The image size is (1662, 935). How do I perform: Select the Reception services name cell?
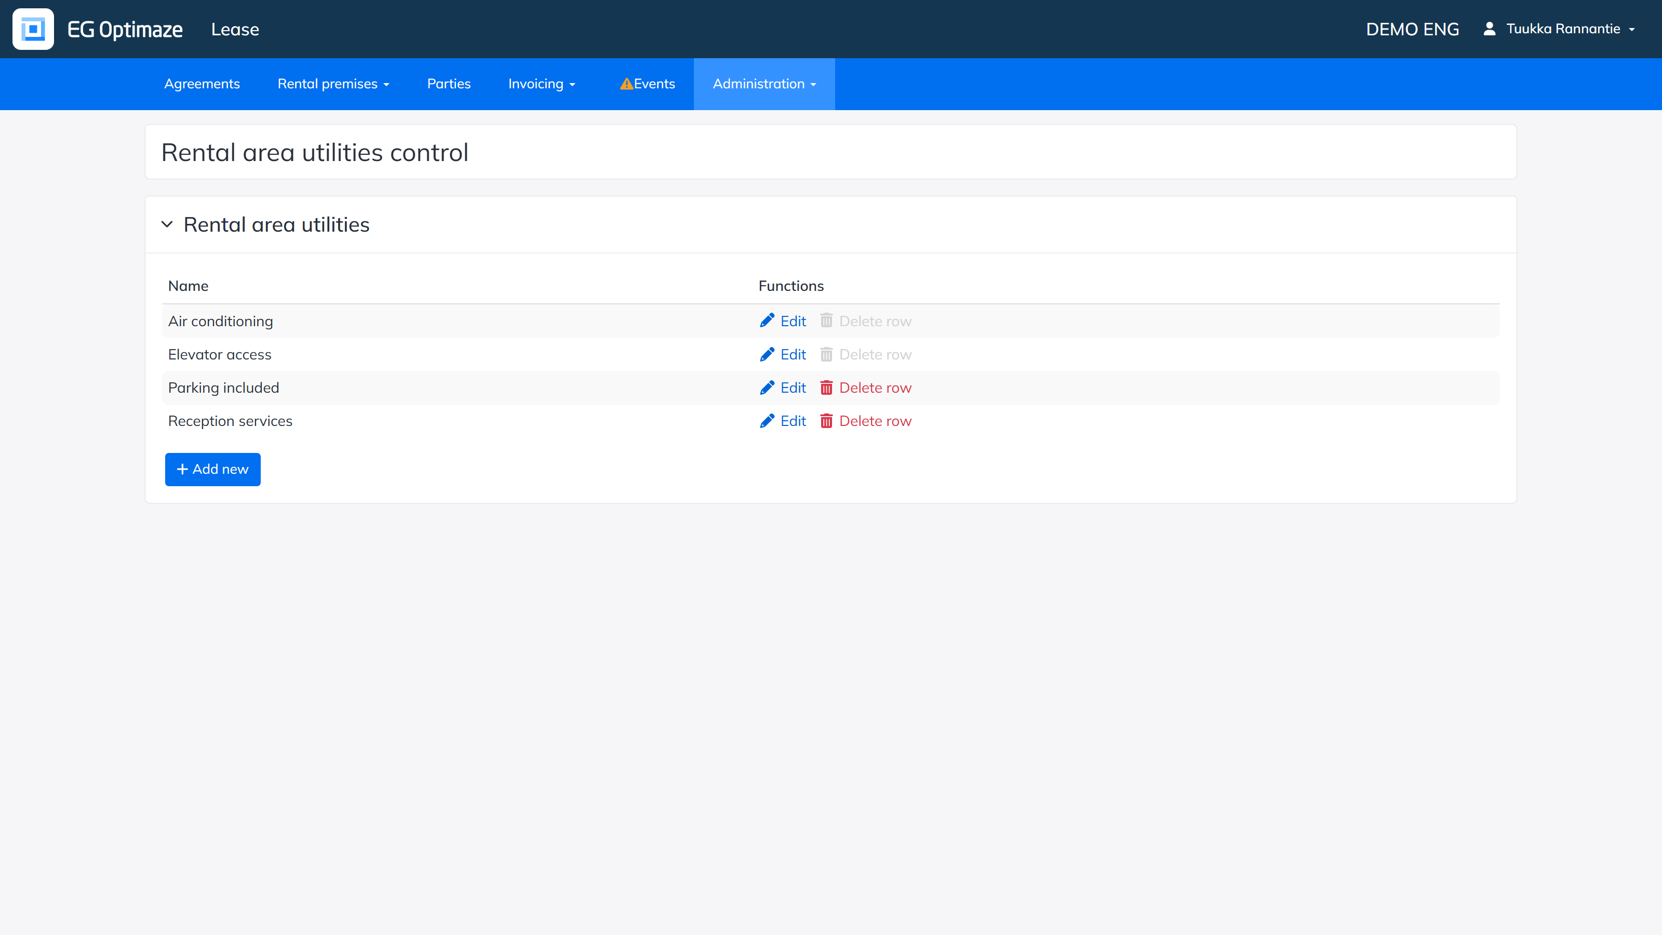tap(230, 421)
